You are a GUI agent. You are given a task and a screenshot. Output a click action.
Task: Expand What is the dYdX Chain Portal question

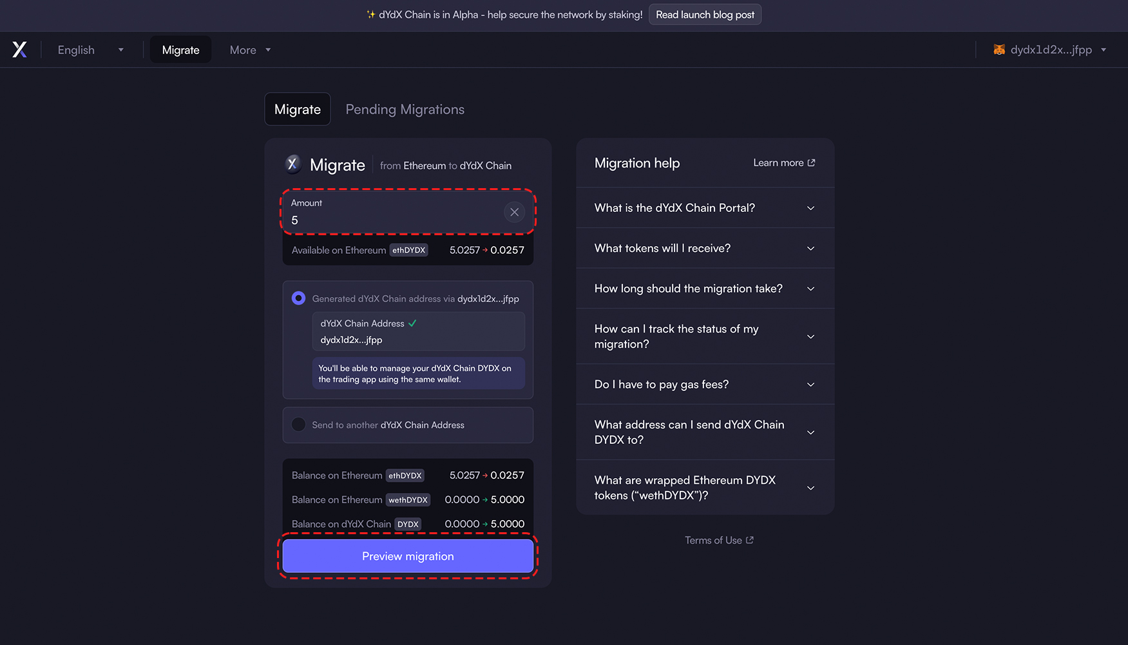point(705,207)
